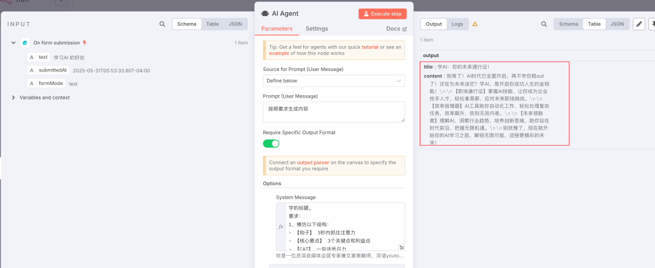Switch output view to JSON

[x=617, y=24]
